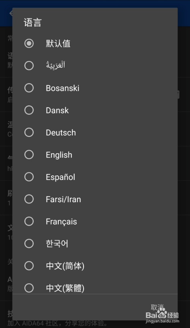
Task: Tap the Bosanski text label
Action: pos(62,88)
